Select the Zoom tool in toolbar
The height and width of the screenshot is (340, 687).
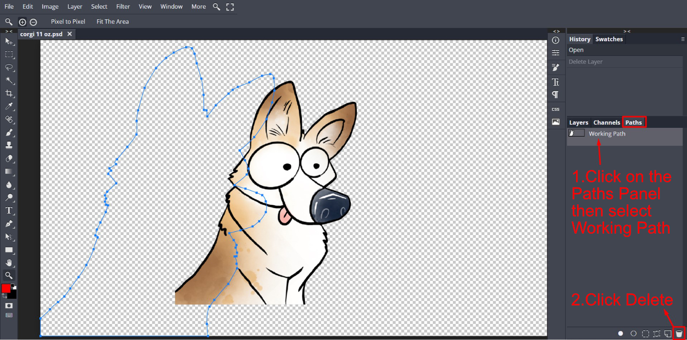pyautogui.click(x=9, y=275)
